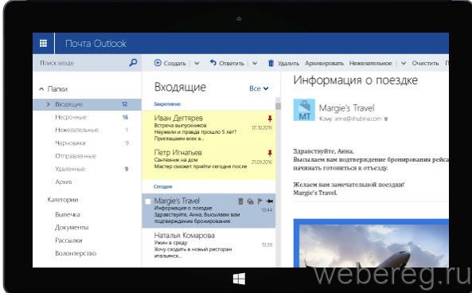Screen dimensions: 472x293
Task: Expand recipient details arrow next to email
Action: click(386, 119)
